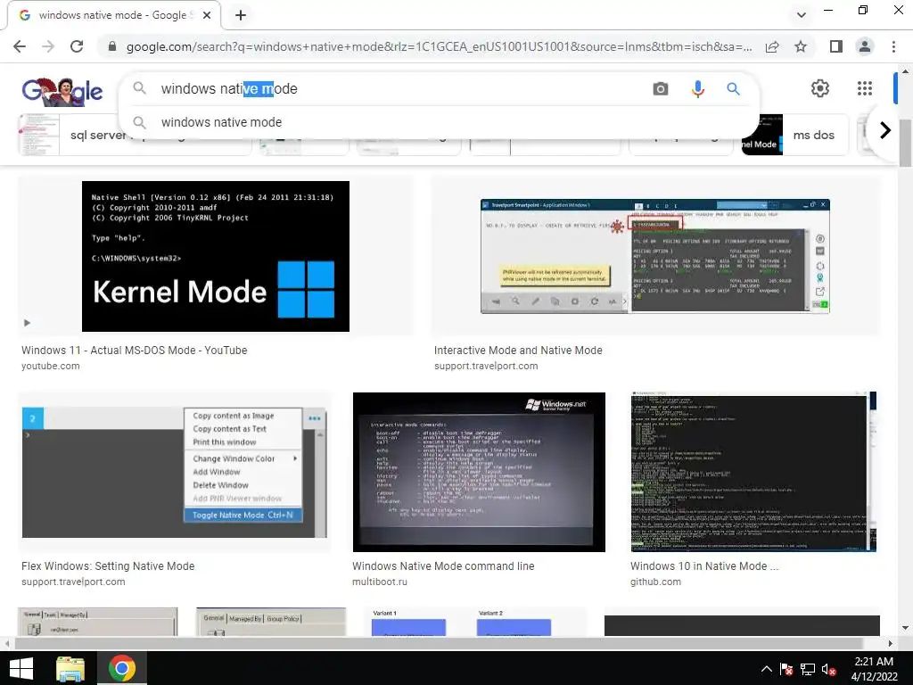The height and width of the screenshot is (685, 913).
Task: Open 'Windows 10 in Native Mode ...' result
Action: pos(704,566)
